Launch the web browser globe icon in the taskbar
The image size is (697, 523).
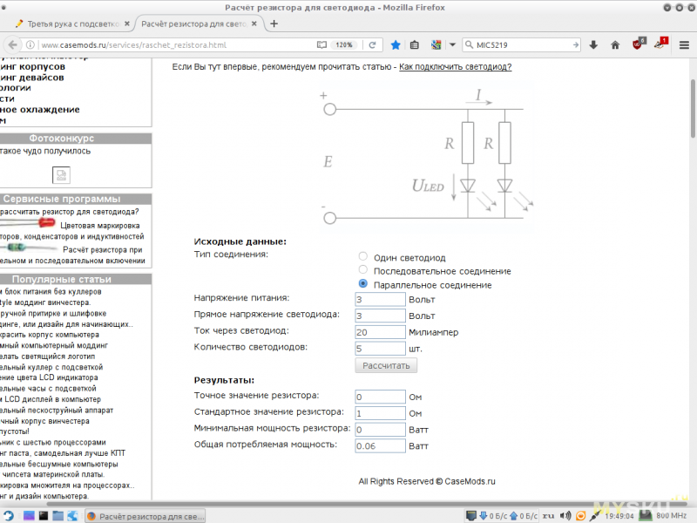pos(72,516)
